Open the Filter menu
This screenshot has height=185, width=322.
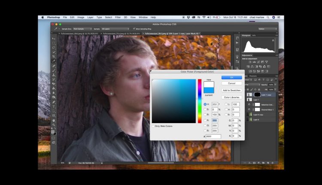click(x=118, y=17)
